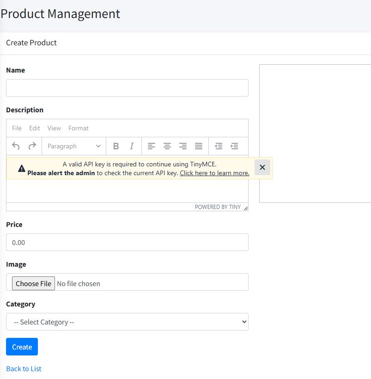The image size is (371, 379).
Task: Align description text right
Action: (x=183, y=146)
